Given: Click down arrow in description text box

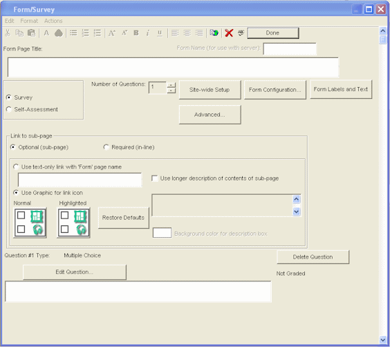Looking at the screenshot, I should pyautogui.click(x=296, y=212).
